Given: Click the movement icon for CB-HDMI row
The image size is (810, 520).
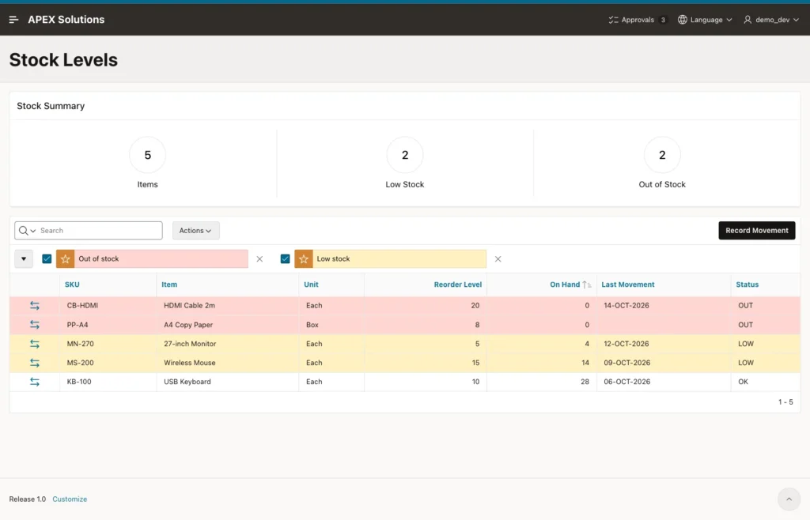Looking at the screenshot, I should coord(35,305).
